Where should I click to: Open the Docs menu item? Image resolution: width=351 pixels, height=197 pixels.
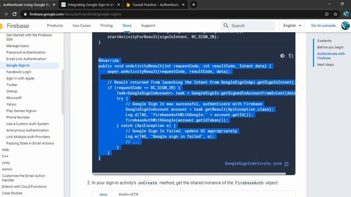[x=127, y=26]
